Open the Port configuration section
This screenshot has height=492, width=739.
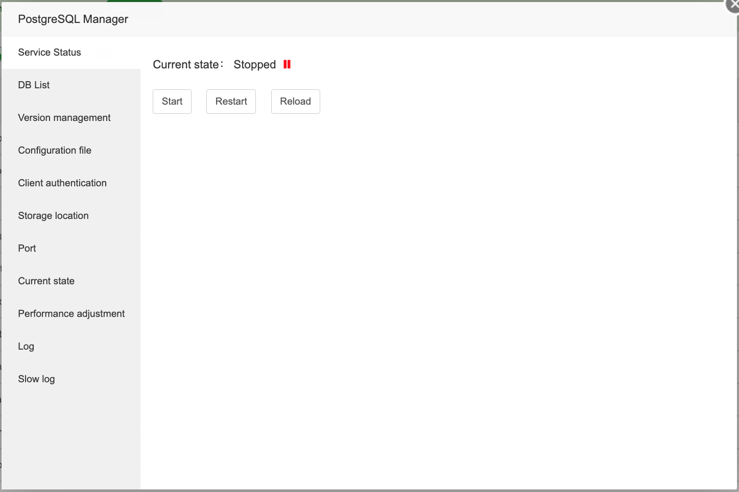(x=27, y=248)
